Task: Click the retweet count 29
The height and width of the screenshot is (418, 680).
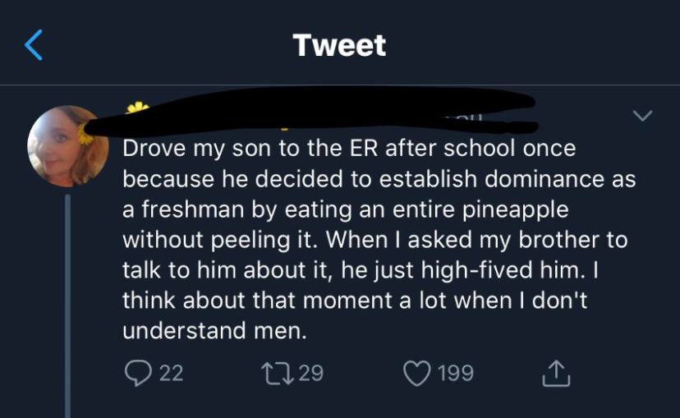Action: click(x=311, y=373)
